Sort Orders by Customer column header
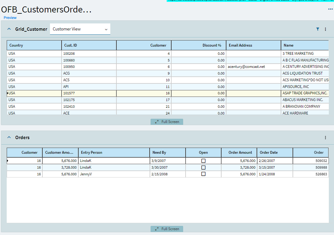 point(24,153)
